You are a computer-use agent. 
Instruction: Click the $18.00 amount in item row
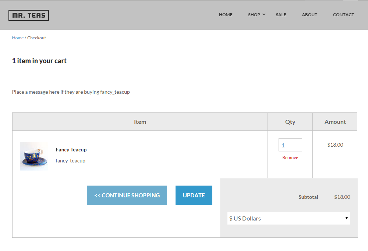335,145
